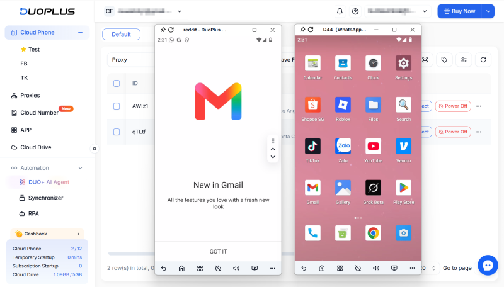This screenshot has width=504, height=287.
Task: Refresh the reddit phone window
Action: click(x=171, y=30)
